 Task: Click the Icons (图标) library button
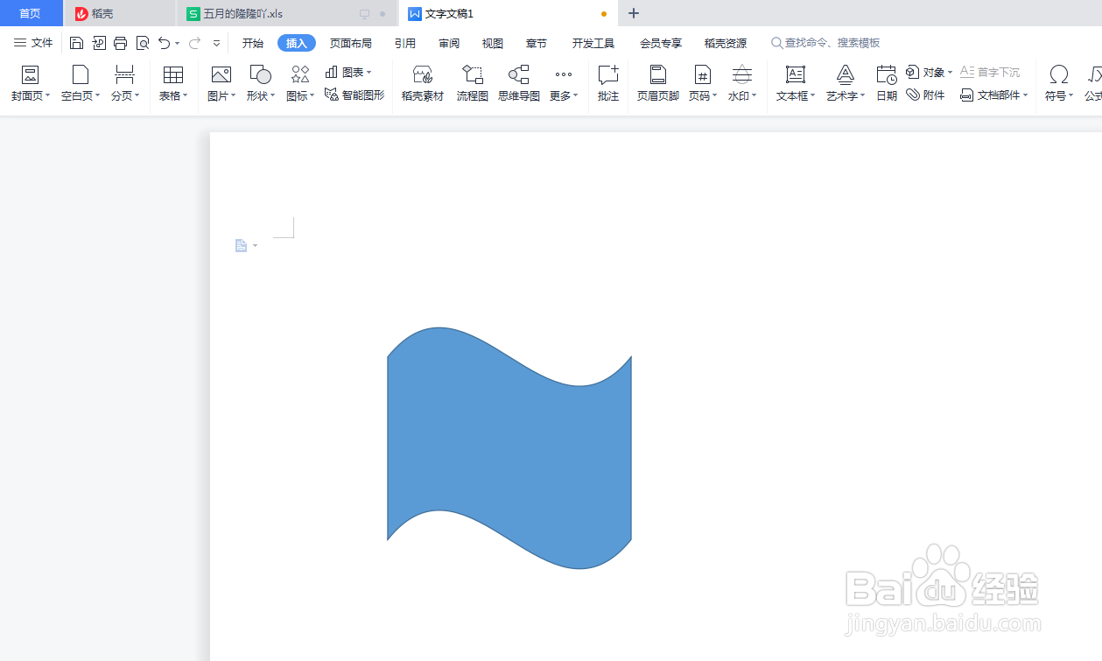[x=300, y=84]
